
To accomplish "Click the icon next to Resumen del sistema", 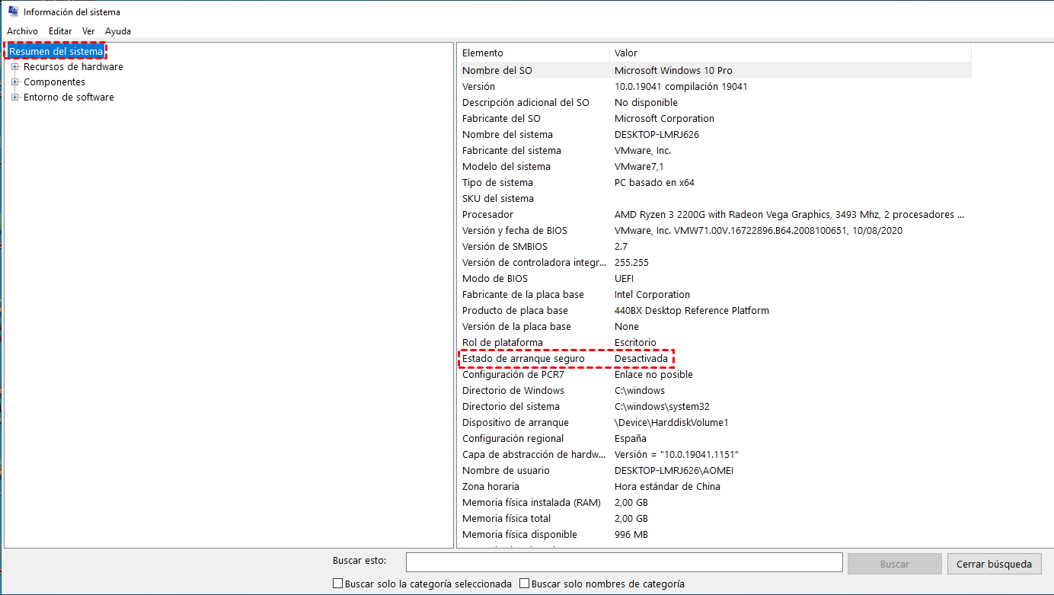I will pyautogui.click(x=8, y=51).
